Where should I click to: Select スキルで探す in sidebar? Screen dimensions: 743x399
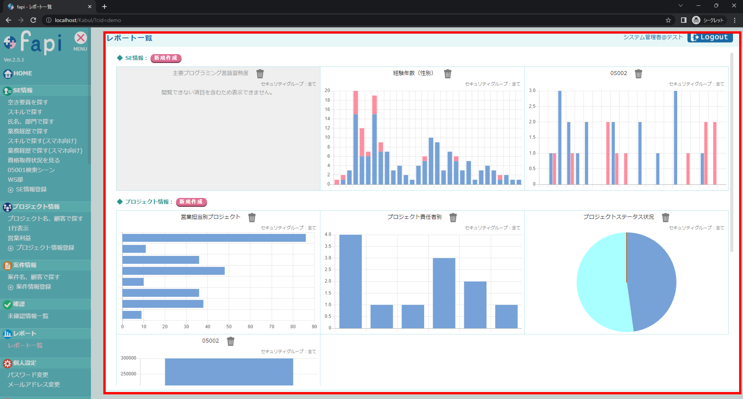[x=25, y=112]
